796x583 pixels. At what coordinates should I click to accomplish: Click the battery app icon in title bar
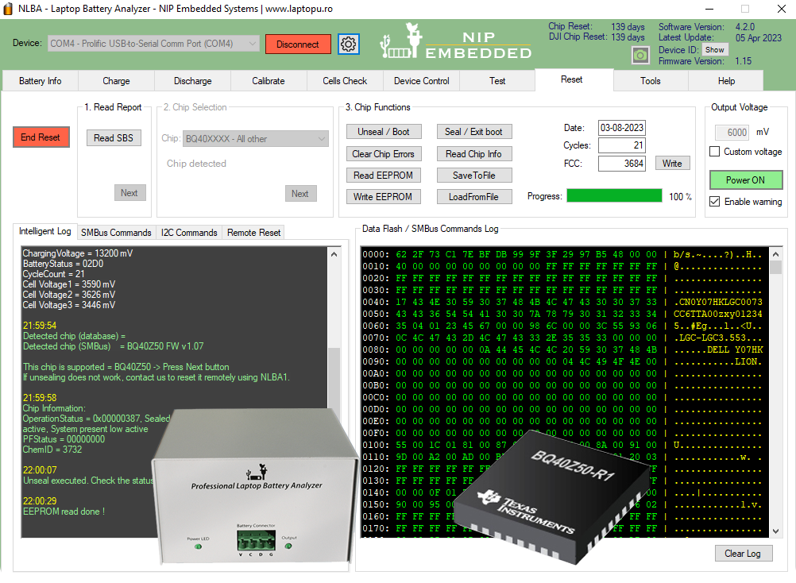[x=8, y=9]
